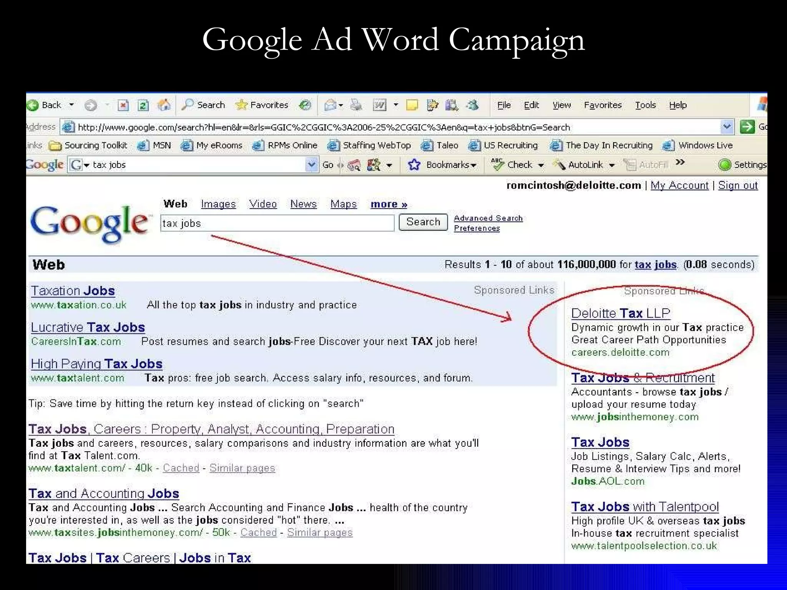Click the Messenger buddy toolbar icon

click(x=472, y=105)
